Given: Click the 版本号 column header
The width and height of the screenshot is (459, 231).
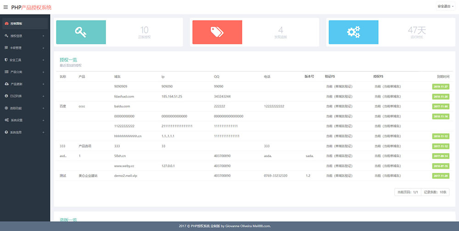Looking at the screenshot, I should point(309,77).
